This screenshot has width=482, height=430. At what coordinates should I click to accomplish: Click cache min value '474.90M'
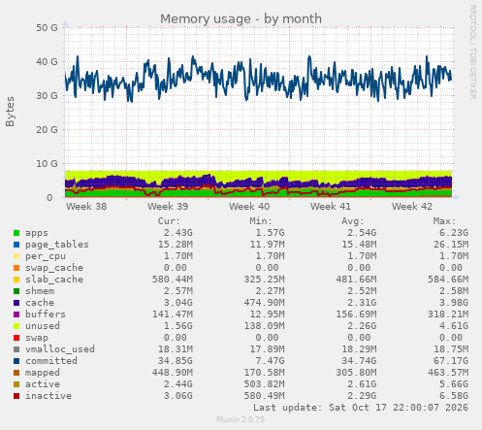point(265,303)
